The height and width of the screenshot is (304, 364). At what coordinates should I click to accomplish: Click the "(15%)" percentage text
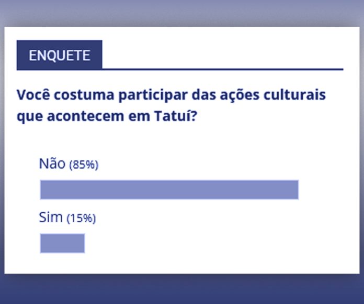coord(81,218)
